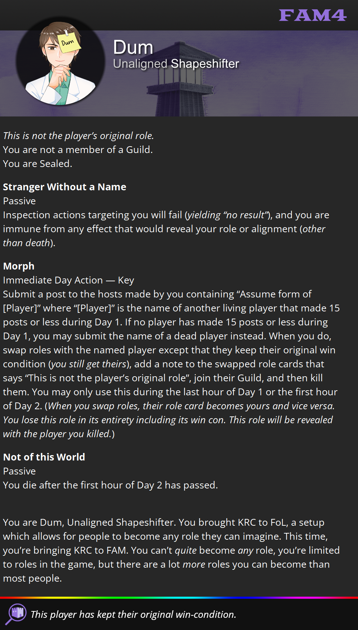Click the castle magnifier icon in footer

(x=16, y=614)
